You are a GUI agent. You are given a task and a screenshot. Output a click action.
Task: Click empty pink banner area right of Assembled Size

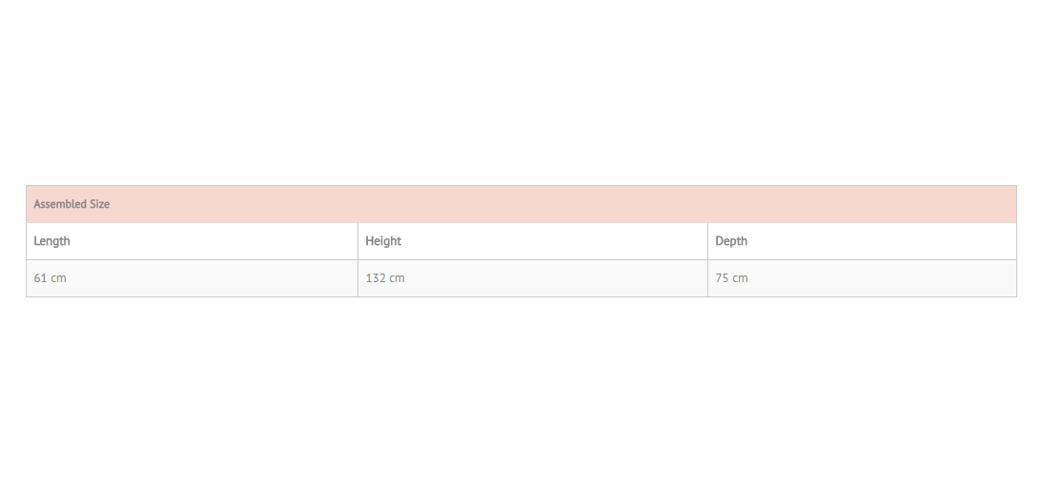pos(565,205)
